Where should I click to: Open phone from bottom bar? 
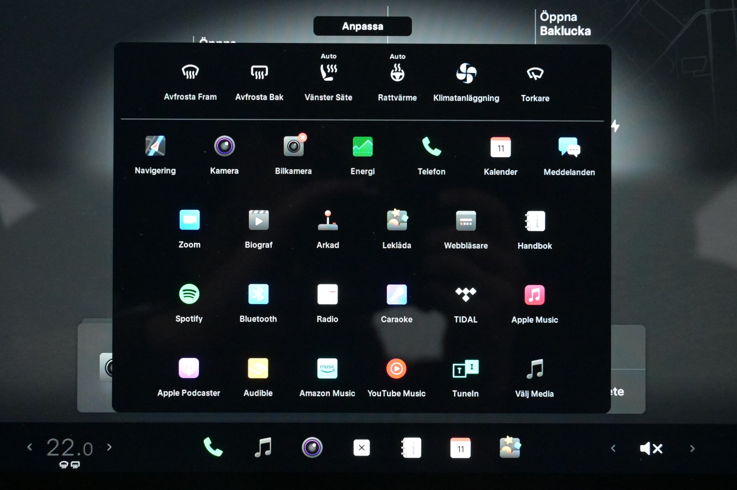[x=213, y=447]
